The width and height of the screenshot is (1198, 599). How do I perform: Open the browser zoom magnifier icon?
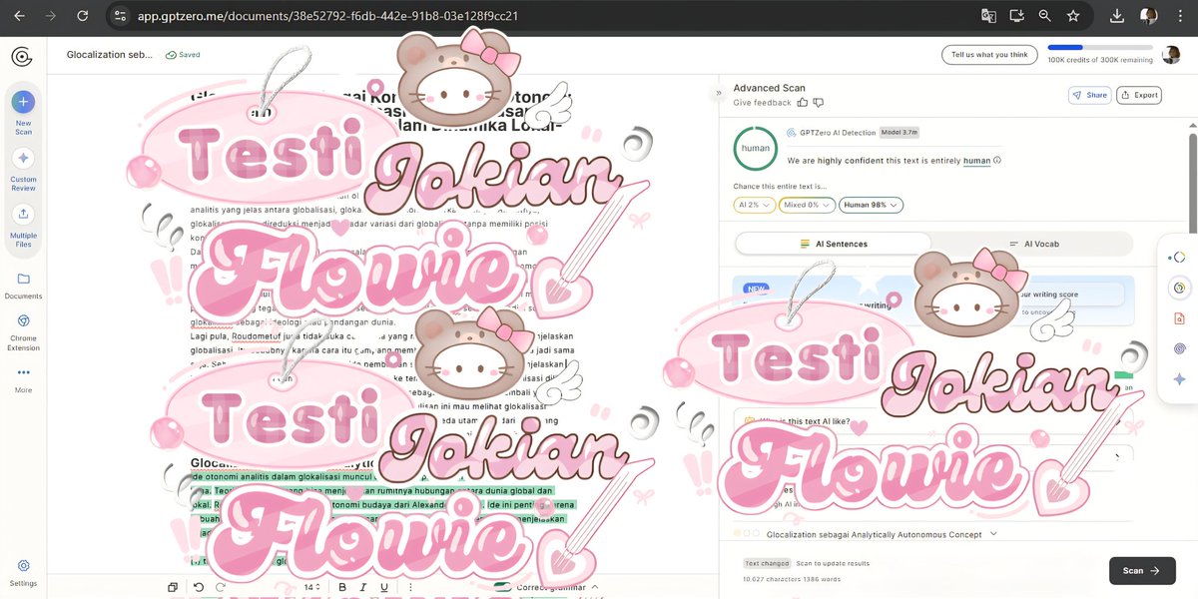pyautogui.click(x=1045, y=16)
